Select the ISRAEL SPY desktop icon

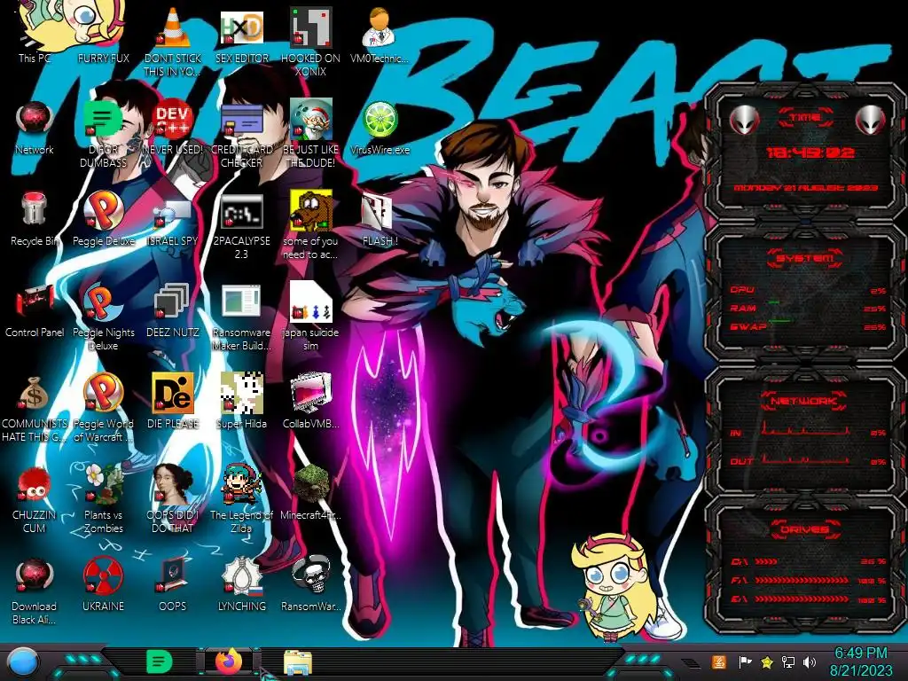173,211
